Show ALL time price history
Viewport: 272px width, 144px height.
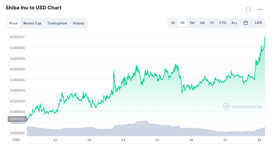coord(234,23)
